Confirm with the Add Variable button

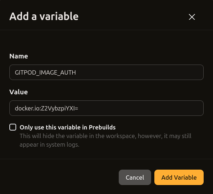point(179,178)
